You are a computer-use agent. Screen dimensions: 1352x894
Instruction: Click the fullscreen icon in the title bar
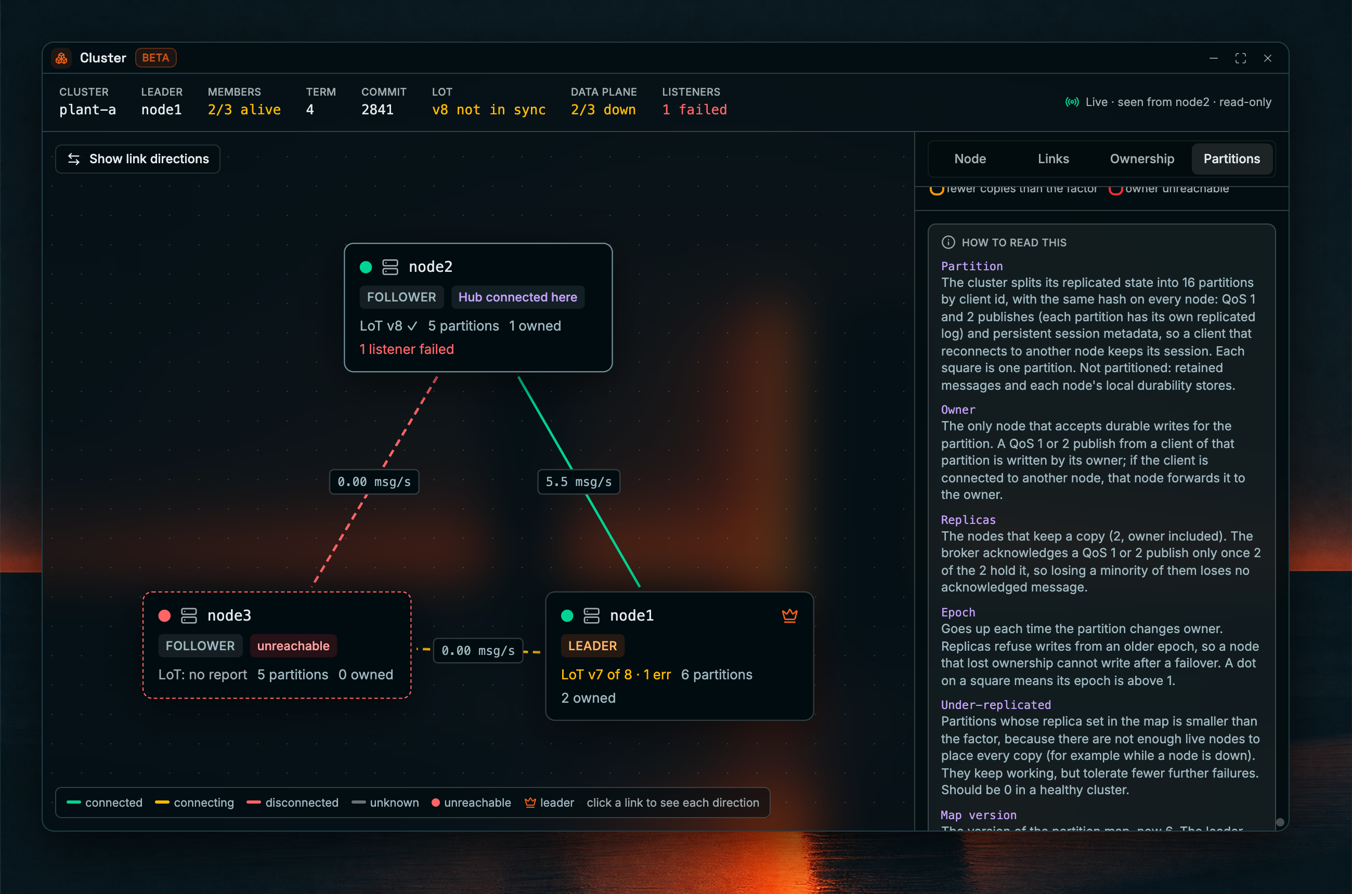(x=1241, y=58)
